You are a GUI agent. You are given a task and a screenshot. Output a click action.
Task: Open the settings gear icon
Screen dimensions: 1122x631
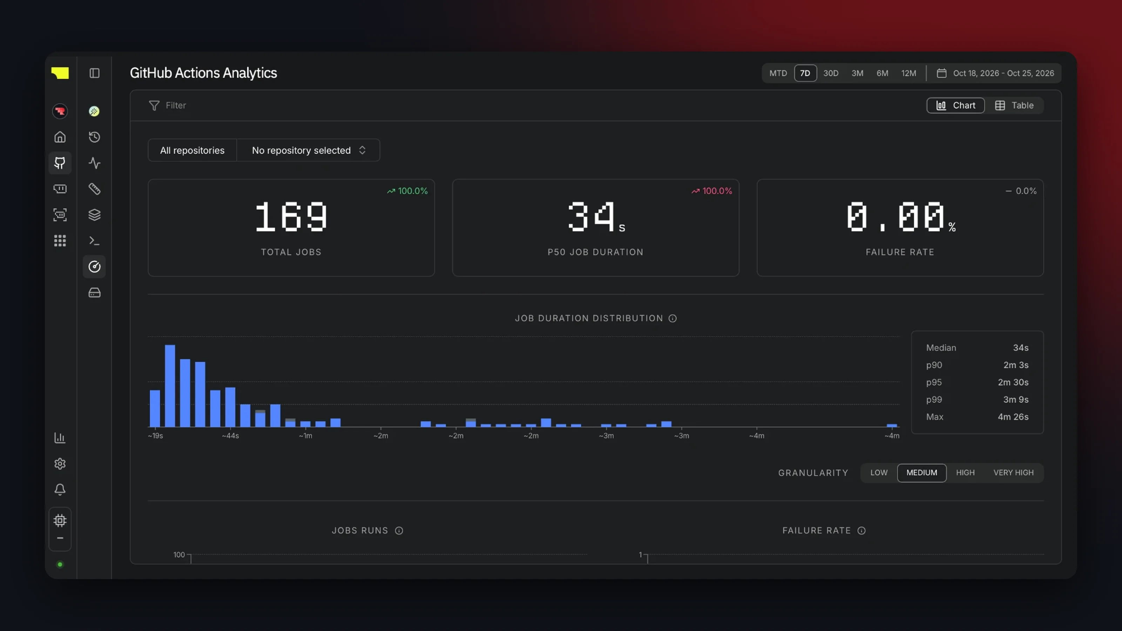[x=60, y=463]
